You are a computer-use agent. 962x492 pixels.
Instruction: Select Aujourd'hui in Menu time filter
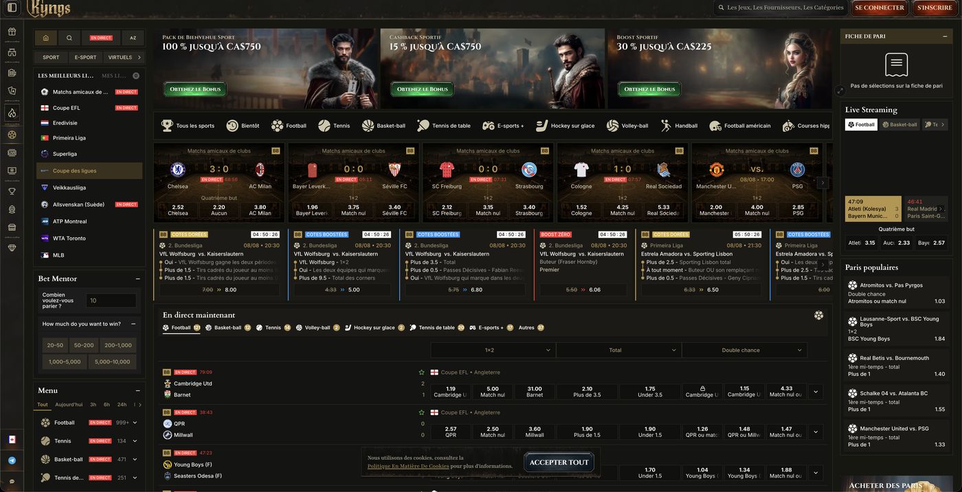coord(69,405)
